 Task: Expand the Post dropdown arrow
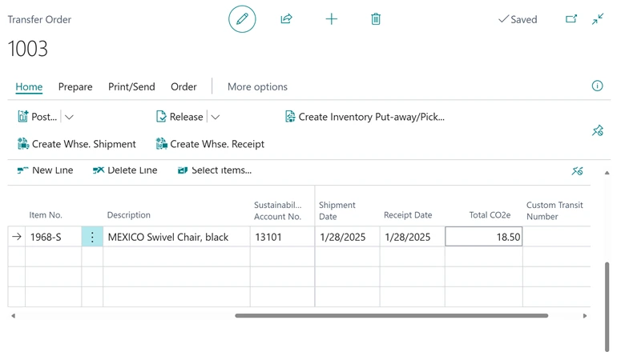[x=69, y=117]
